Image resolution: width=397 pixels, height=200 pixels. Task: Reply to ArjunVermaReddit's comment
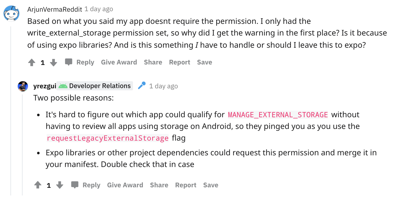[85, 62]
